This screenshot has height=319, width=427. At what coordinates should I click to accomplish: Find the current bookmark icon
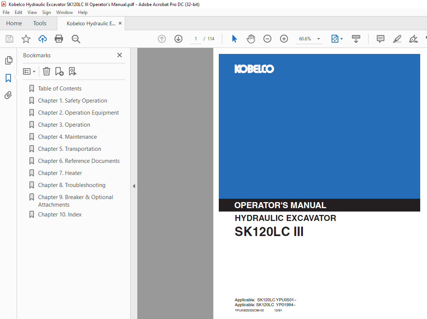[x=72, y=71]
